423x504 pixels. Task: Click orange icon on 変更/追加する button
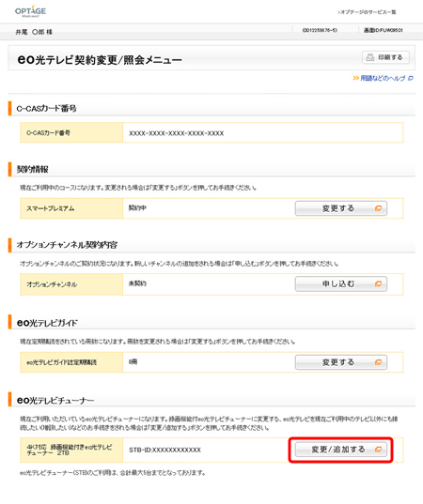pyautogui.click(x=378, y=450)
